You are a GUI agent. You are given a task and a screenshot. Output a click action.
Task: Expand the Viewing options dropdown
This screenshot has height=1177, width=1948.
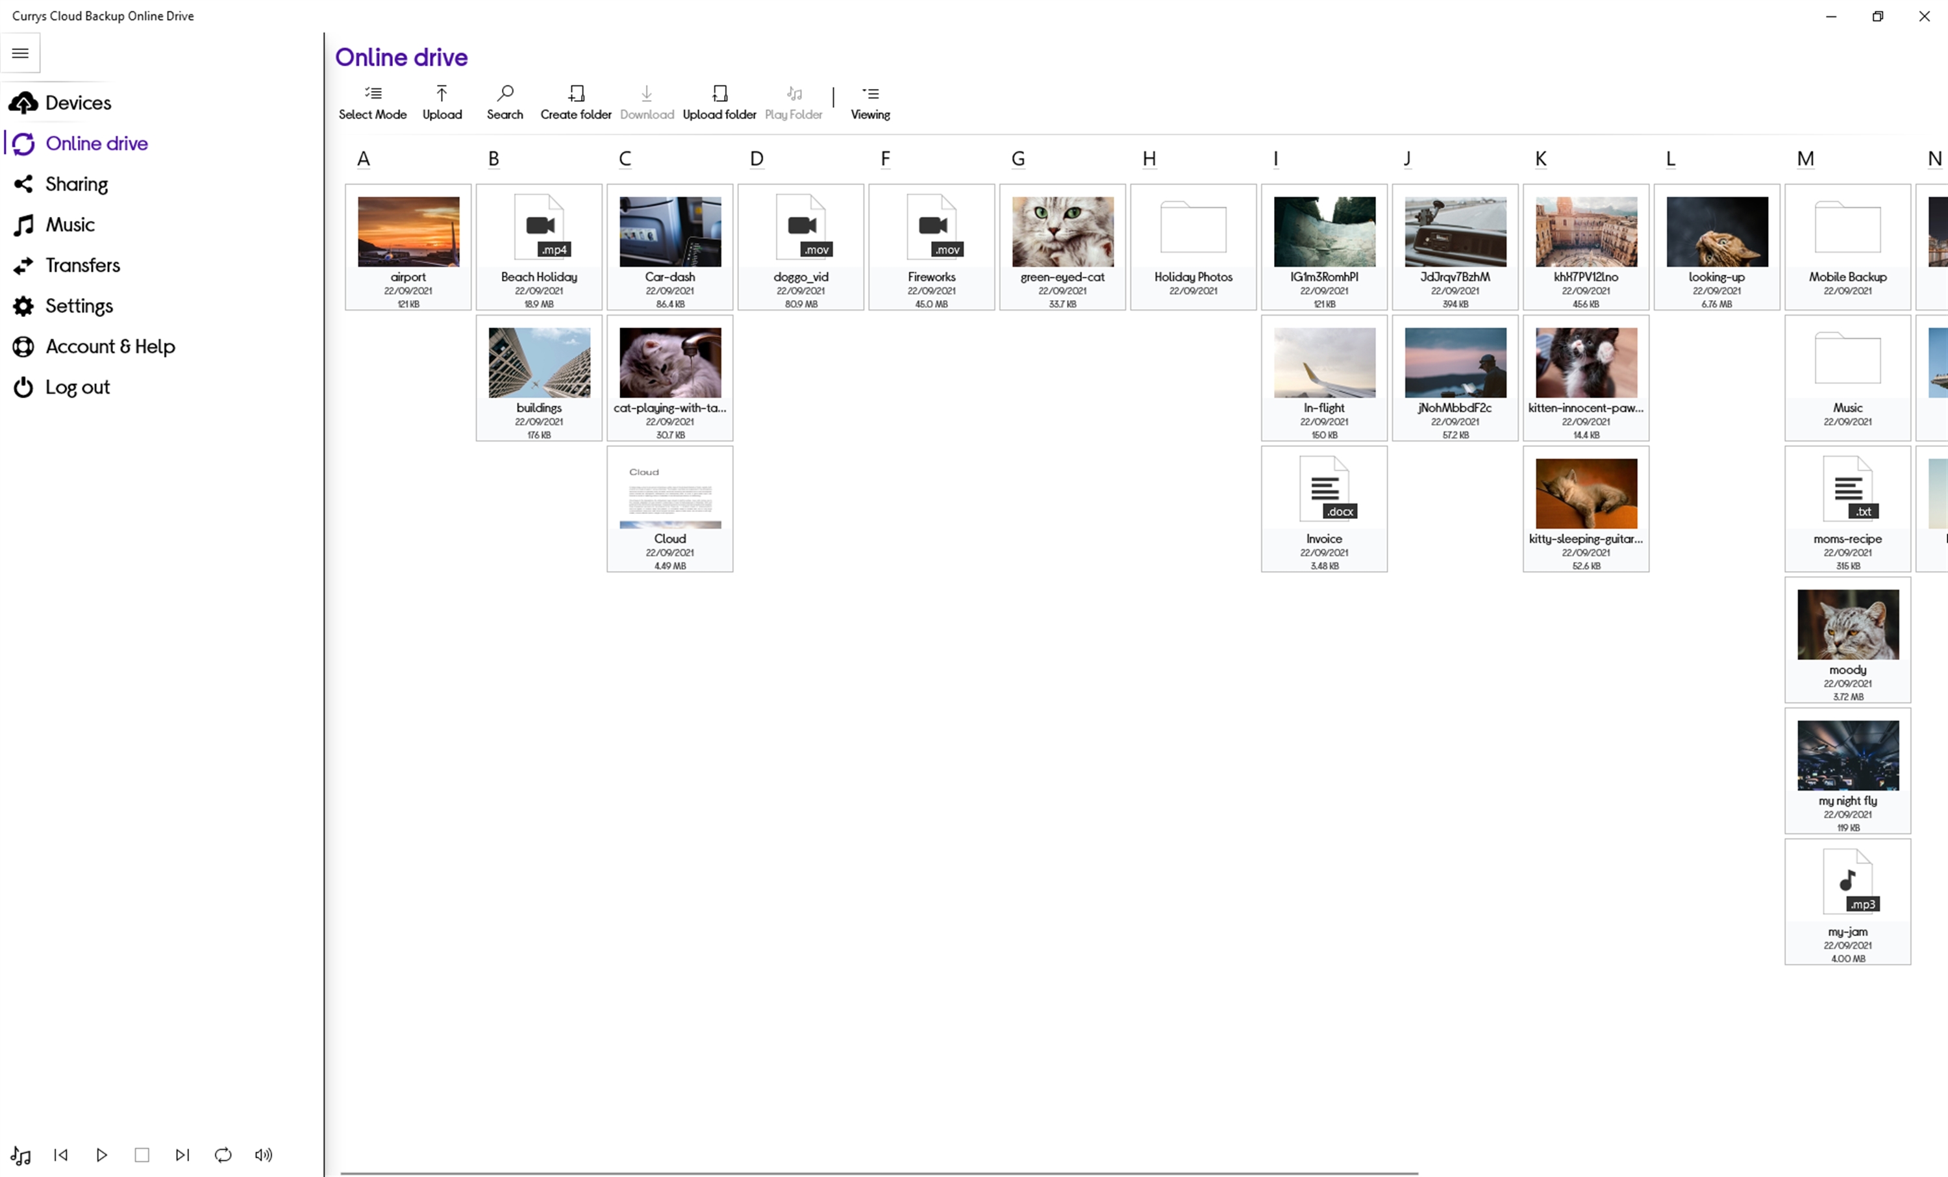[x=869, y=103]
